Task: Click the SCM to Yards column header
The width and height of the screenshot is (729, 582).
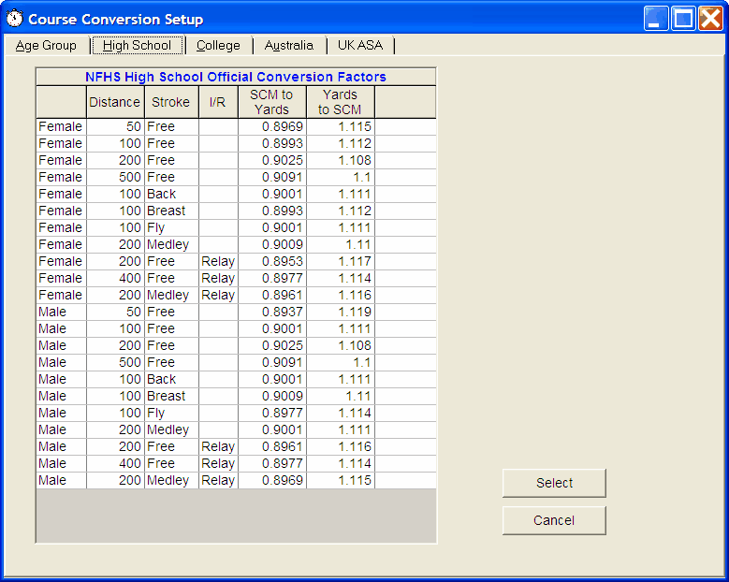Action: [271, 102]
